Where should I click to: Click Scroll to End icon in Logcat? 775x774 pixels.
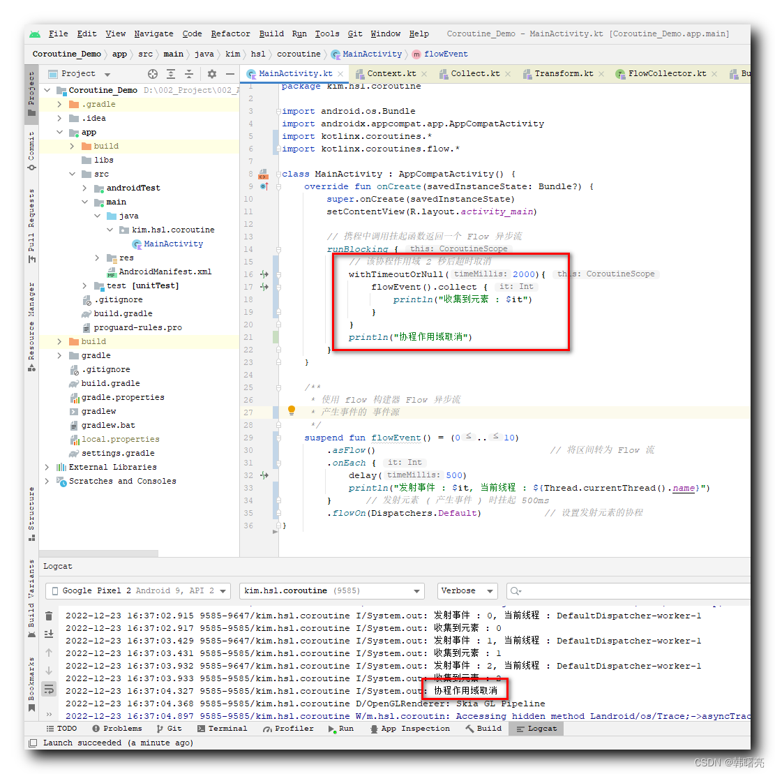tap(49, 634)
